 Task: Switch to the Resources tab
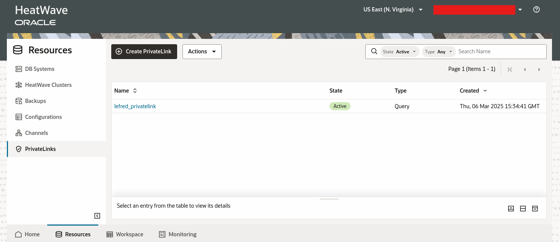tap(73, 234)
